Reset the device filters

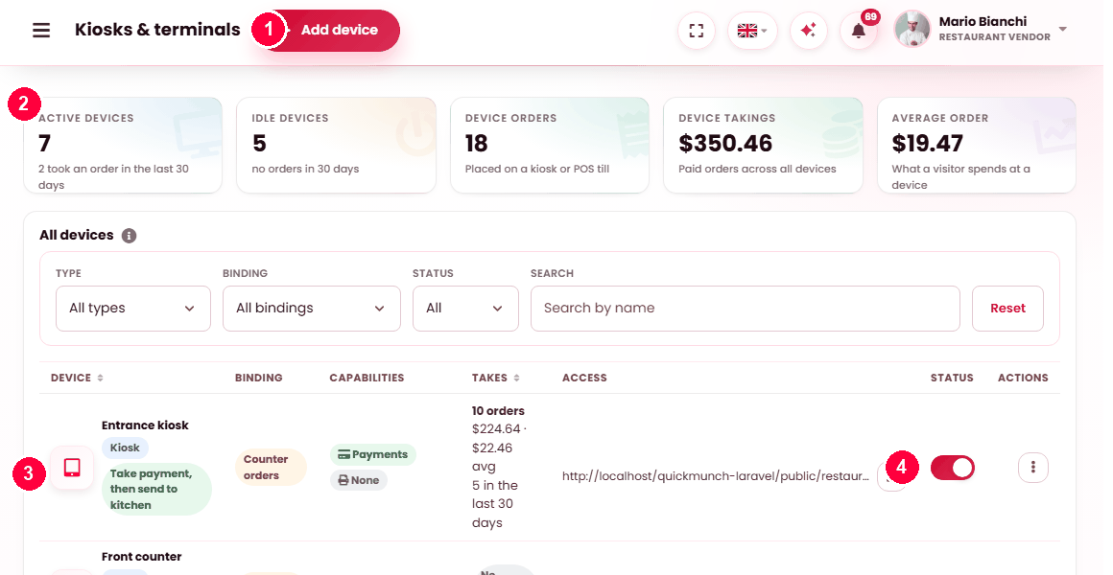coord(1008,309)
